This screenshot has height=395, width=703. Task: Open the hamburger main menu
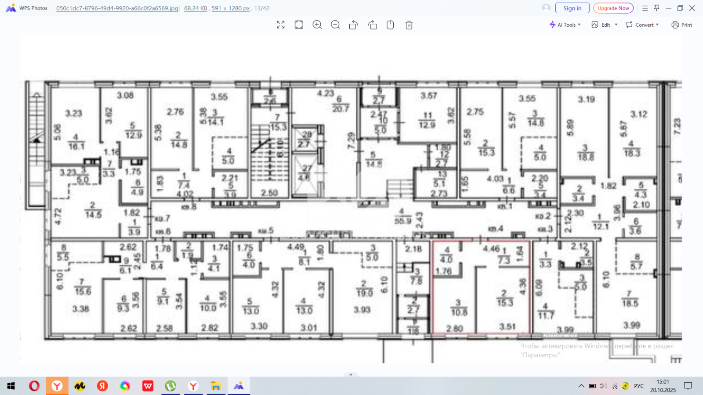tap(645, 8)
